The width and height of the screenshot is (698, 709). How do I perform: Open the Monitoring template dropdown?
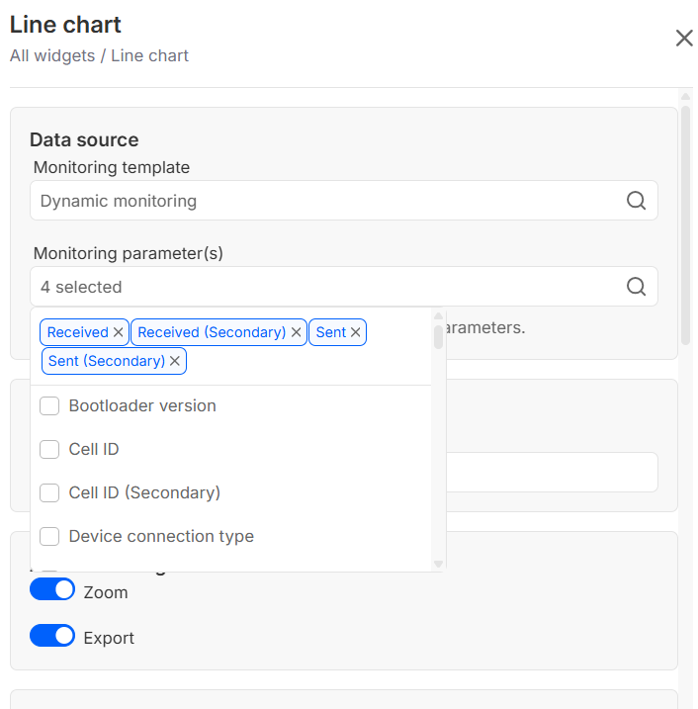pyautogui.click(x=326, y=201)
